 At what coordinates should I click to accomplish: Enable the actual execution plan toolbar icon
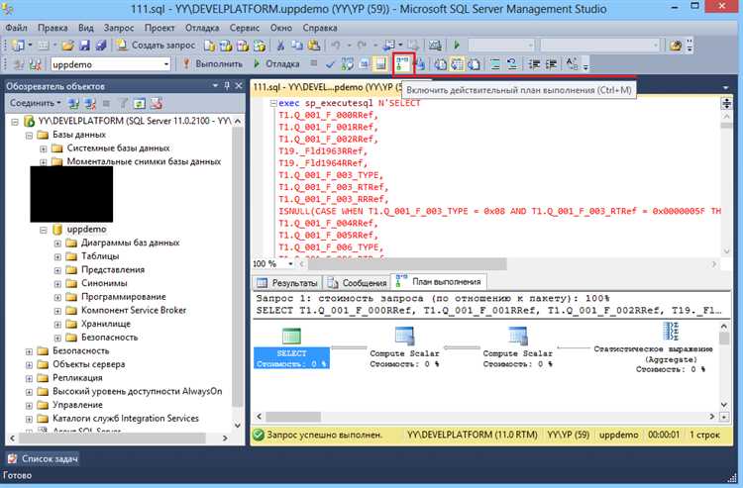point(404,64)
